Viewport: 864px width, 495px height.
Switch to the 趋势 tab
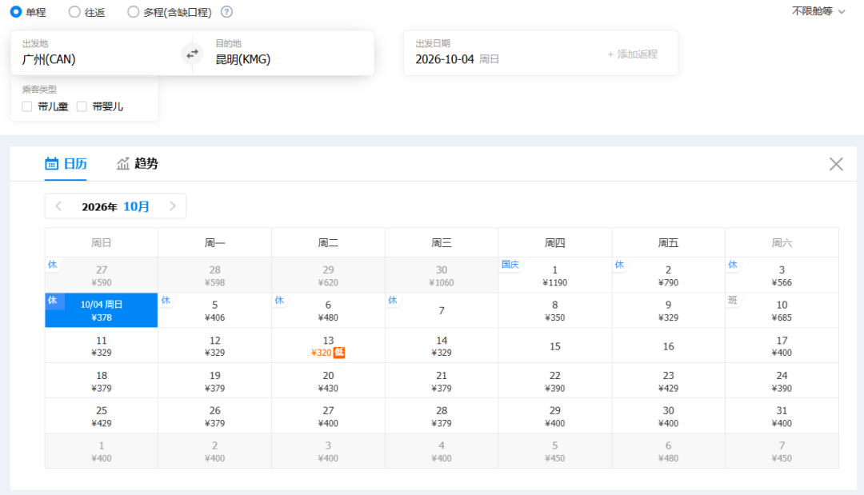(x=138, y=163)
